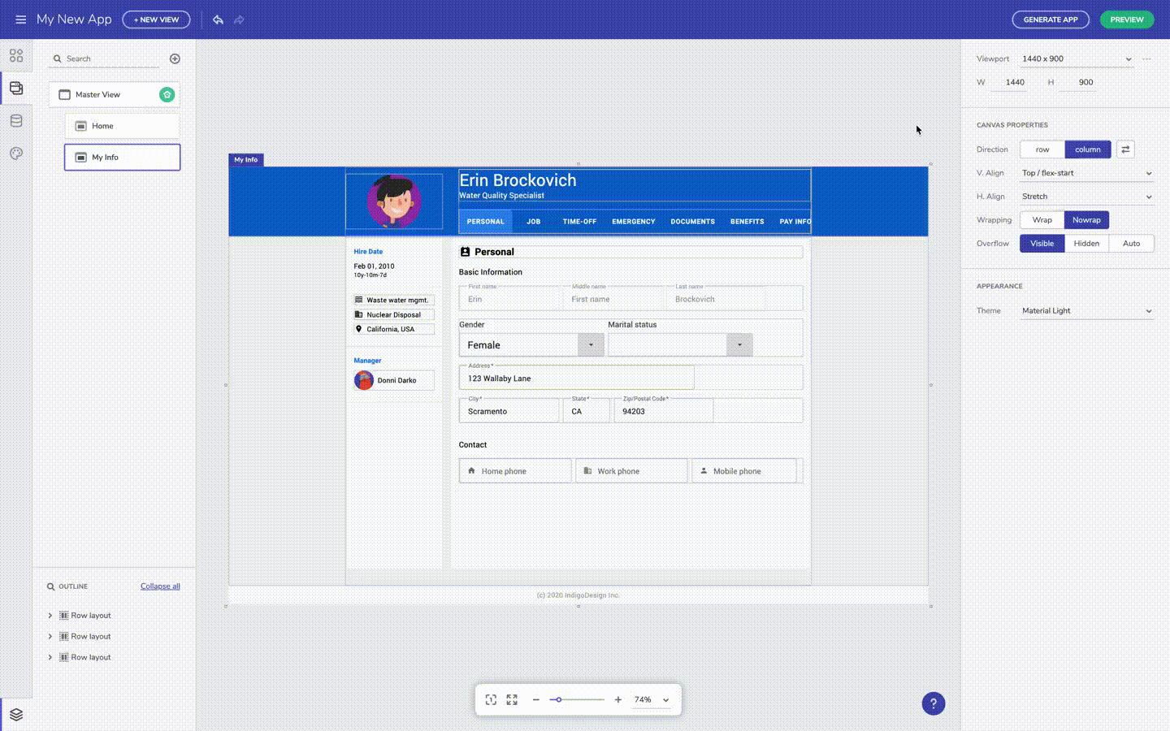Set canvas Direction to row
The height and width of the screenshot is (731, 1170).
pyautogui.click(x=1042, y=149)
